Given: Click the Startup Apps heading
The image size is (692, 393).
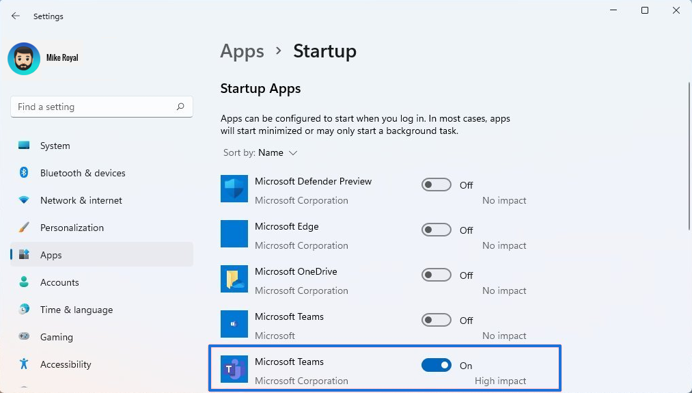Looking at the screenshot, I should (x=260, y=88).
